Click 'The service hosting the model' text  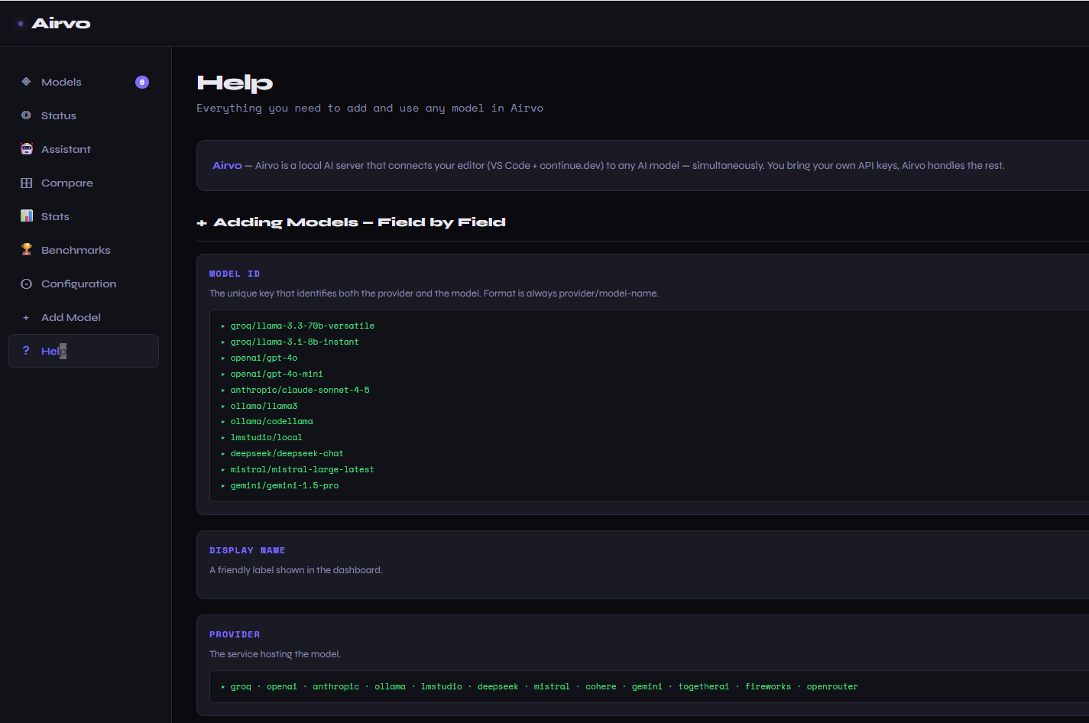[275, 654]
